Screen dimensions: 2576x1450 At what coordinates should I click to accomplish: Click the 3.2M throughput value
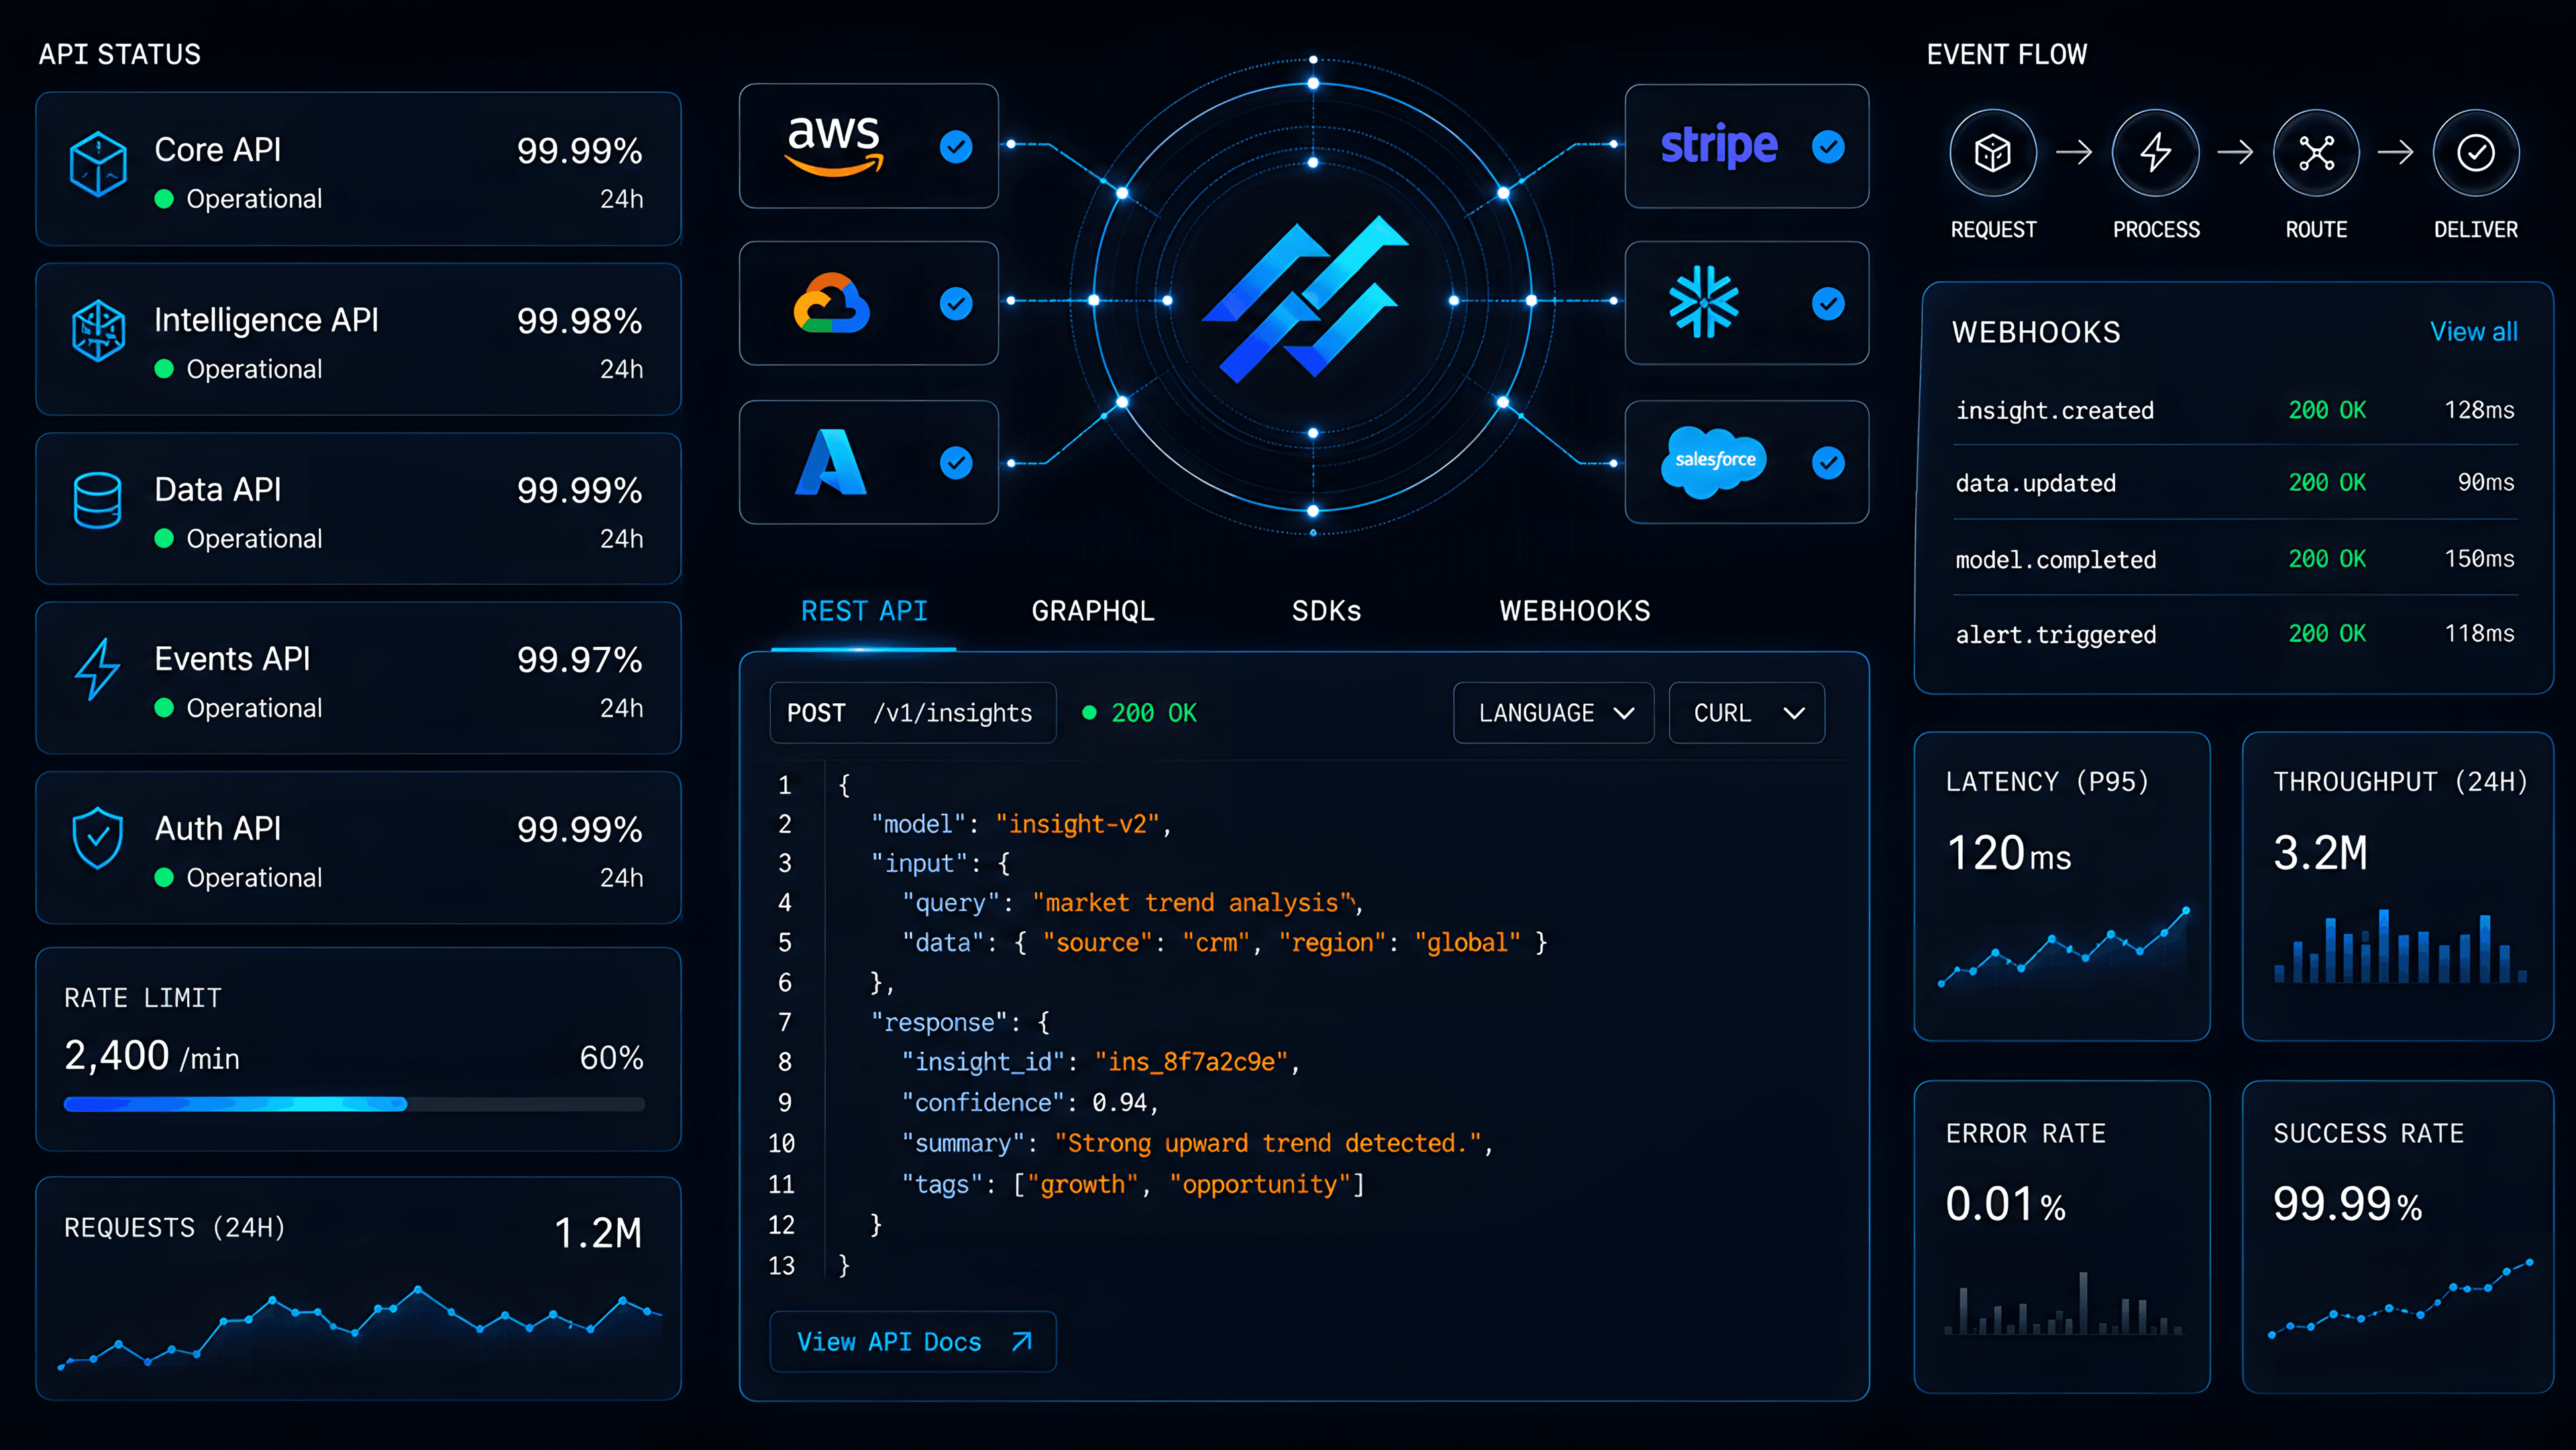point(2320,854)
